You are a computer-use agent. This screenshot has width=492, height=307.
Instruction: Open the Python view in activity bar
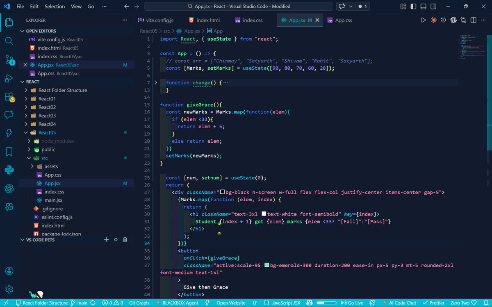[9, 170]
